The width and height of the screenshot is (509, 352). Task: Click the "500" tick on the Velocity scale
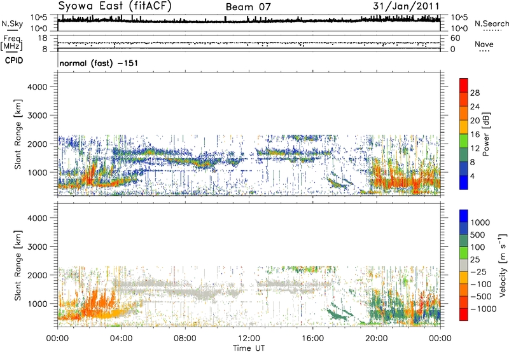(478, 235)
